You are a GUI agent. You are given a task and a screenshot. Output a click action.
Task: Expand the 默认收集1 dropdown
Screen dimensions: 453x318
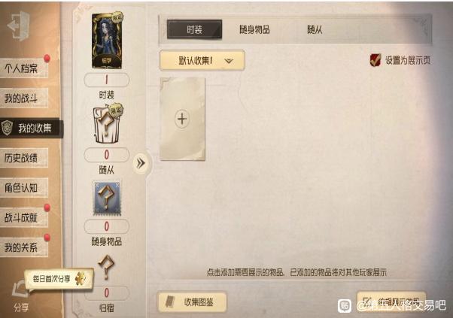(x=202, y=60)
